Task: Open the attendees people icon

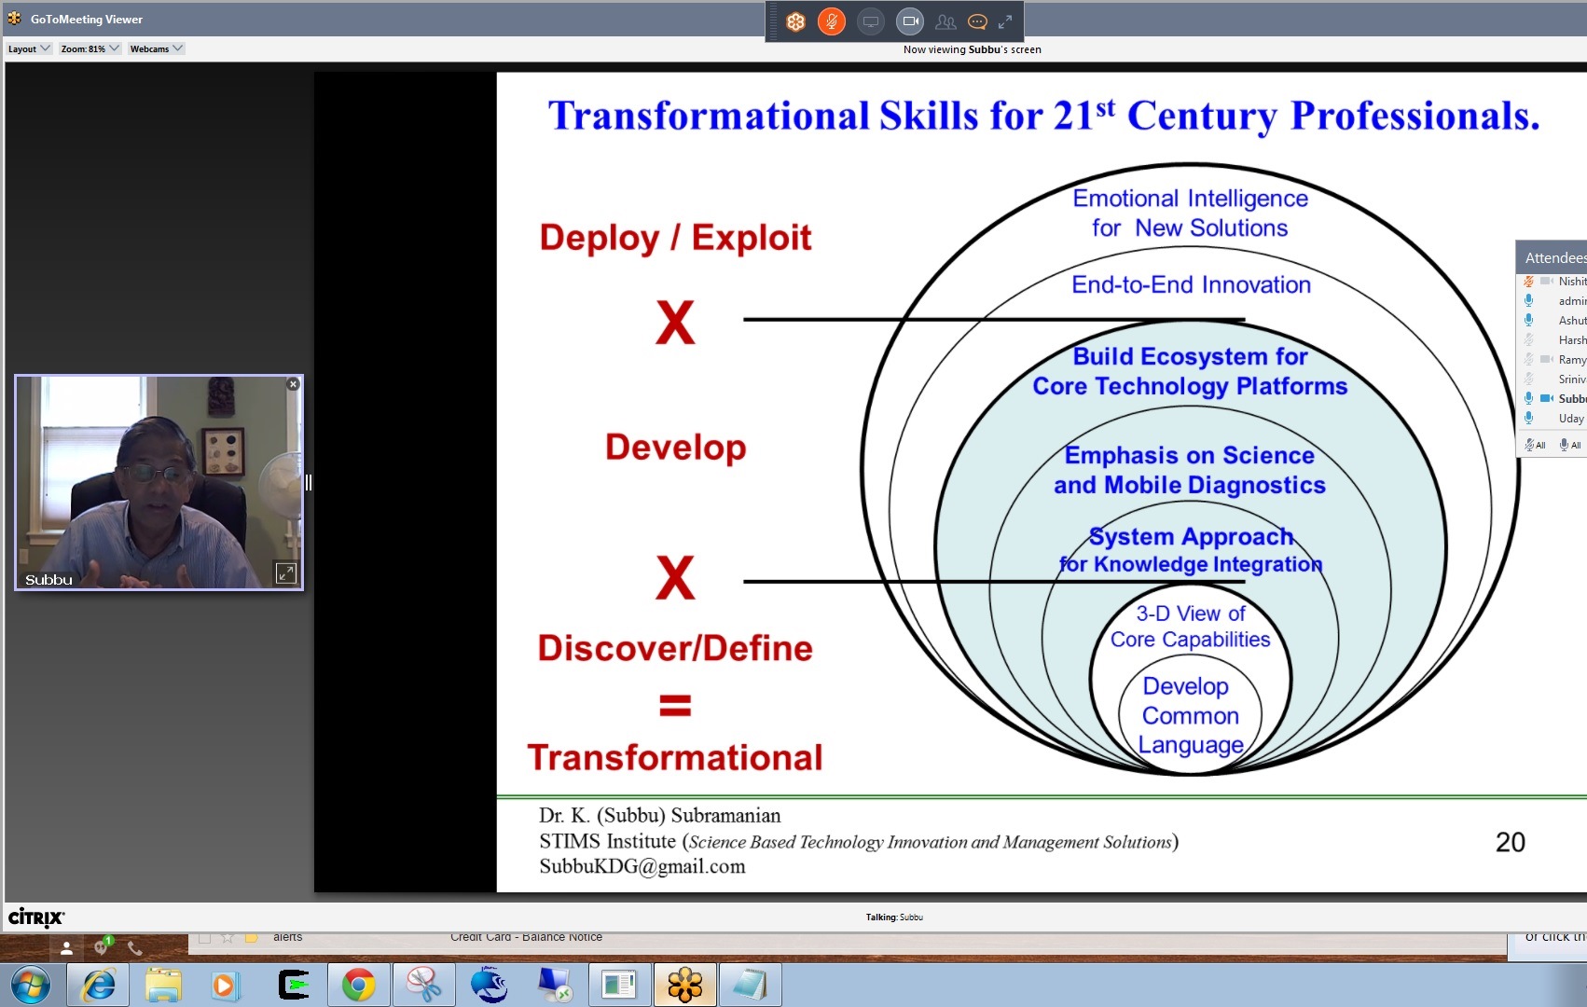Action: click(945, 21)
